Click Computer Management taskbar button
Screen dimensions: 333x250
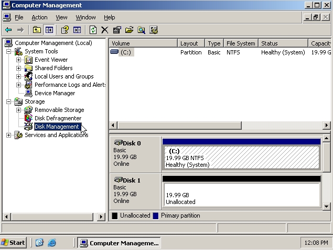[119, 243]
